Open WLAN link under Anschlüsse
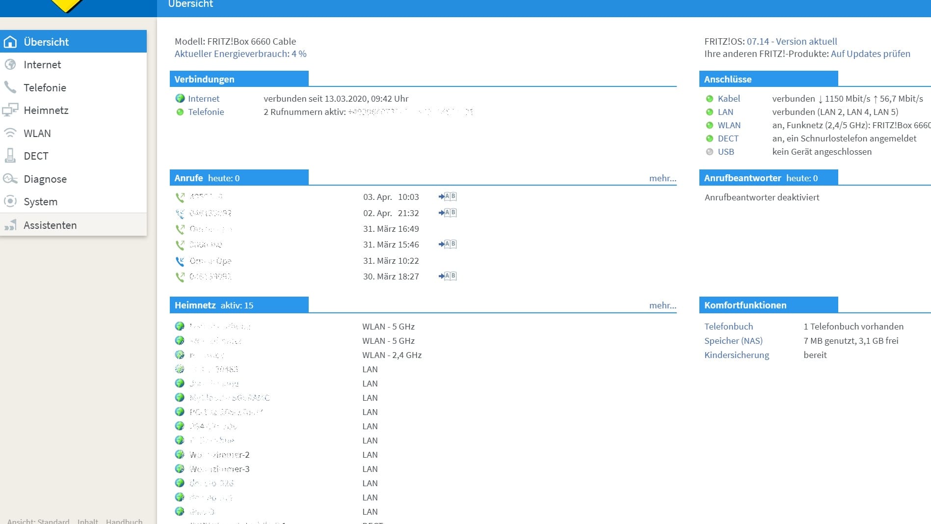The height and width of the screenshot is (524, 931). point(729,125)
